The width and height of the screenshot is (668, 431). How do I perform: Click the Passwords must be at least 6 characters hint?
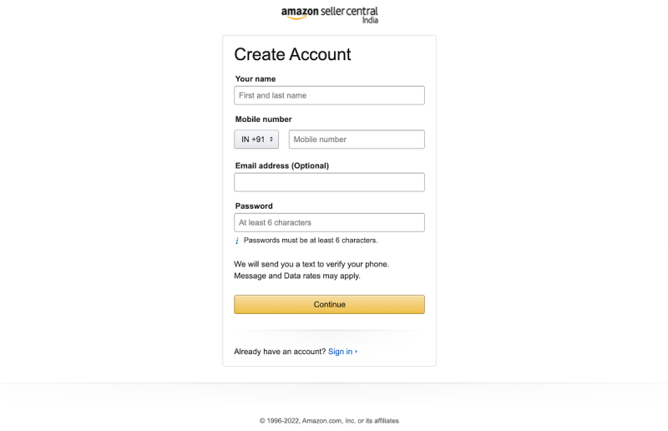point(311,241)
